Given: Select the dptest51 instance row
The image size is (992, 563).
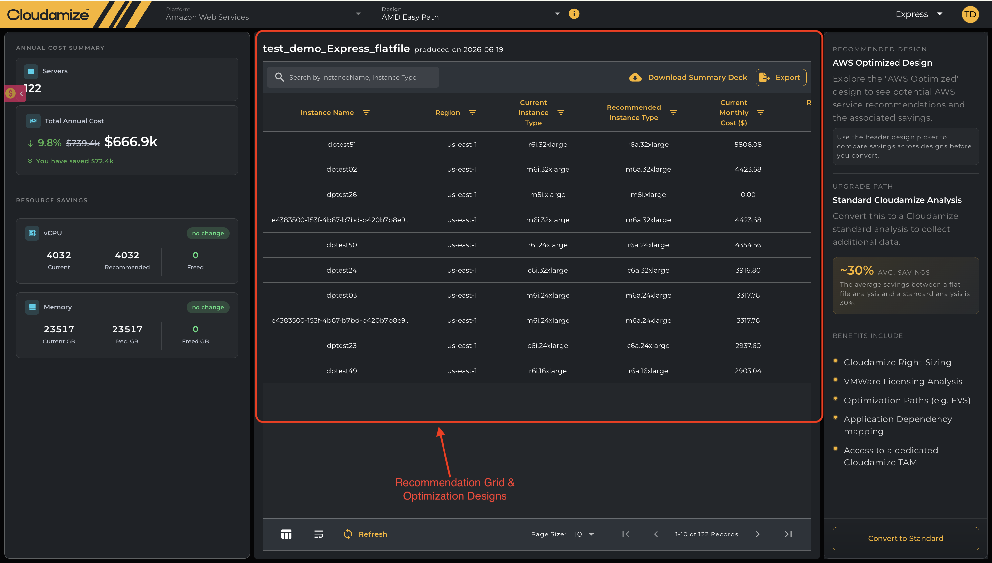Looking at the screenshot, I should [537, 144].
